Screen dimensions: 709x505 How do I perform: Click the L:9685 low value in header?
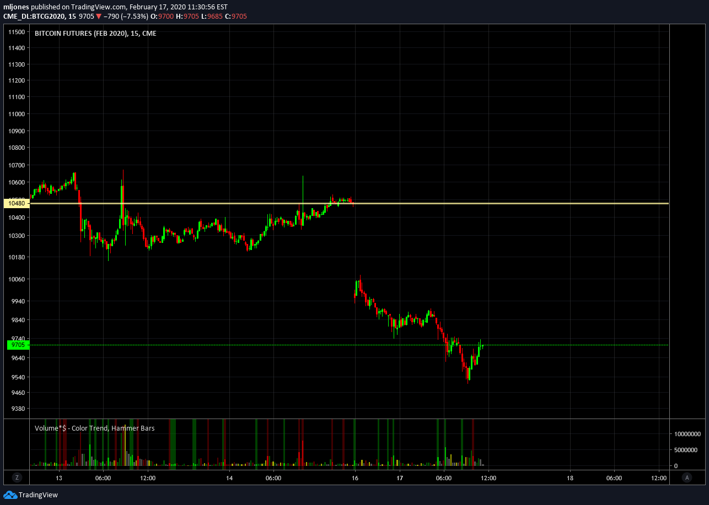point(212,16)
